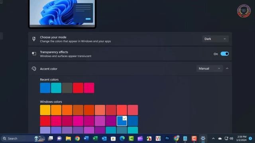
Task: Click the checked blue Windows color swatch
Action: [x=122, y=121]
